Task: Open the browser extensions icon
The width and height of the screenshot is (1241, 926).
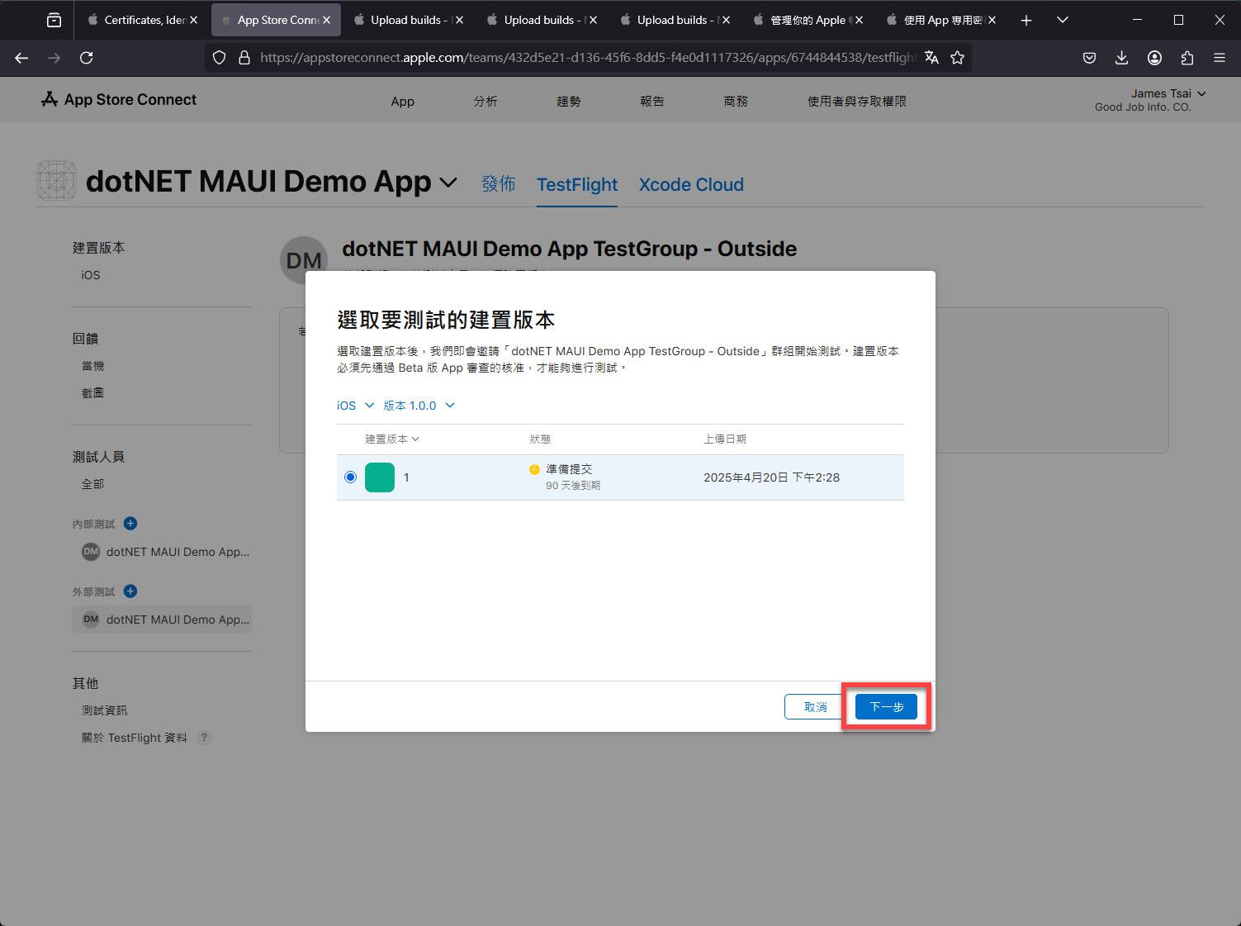Action: (x=1187, y=58)
